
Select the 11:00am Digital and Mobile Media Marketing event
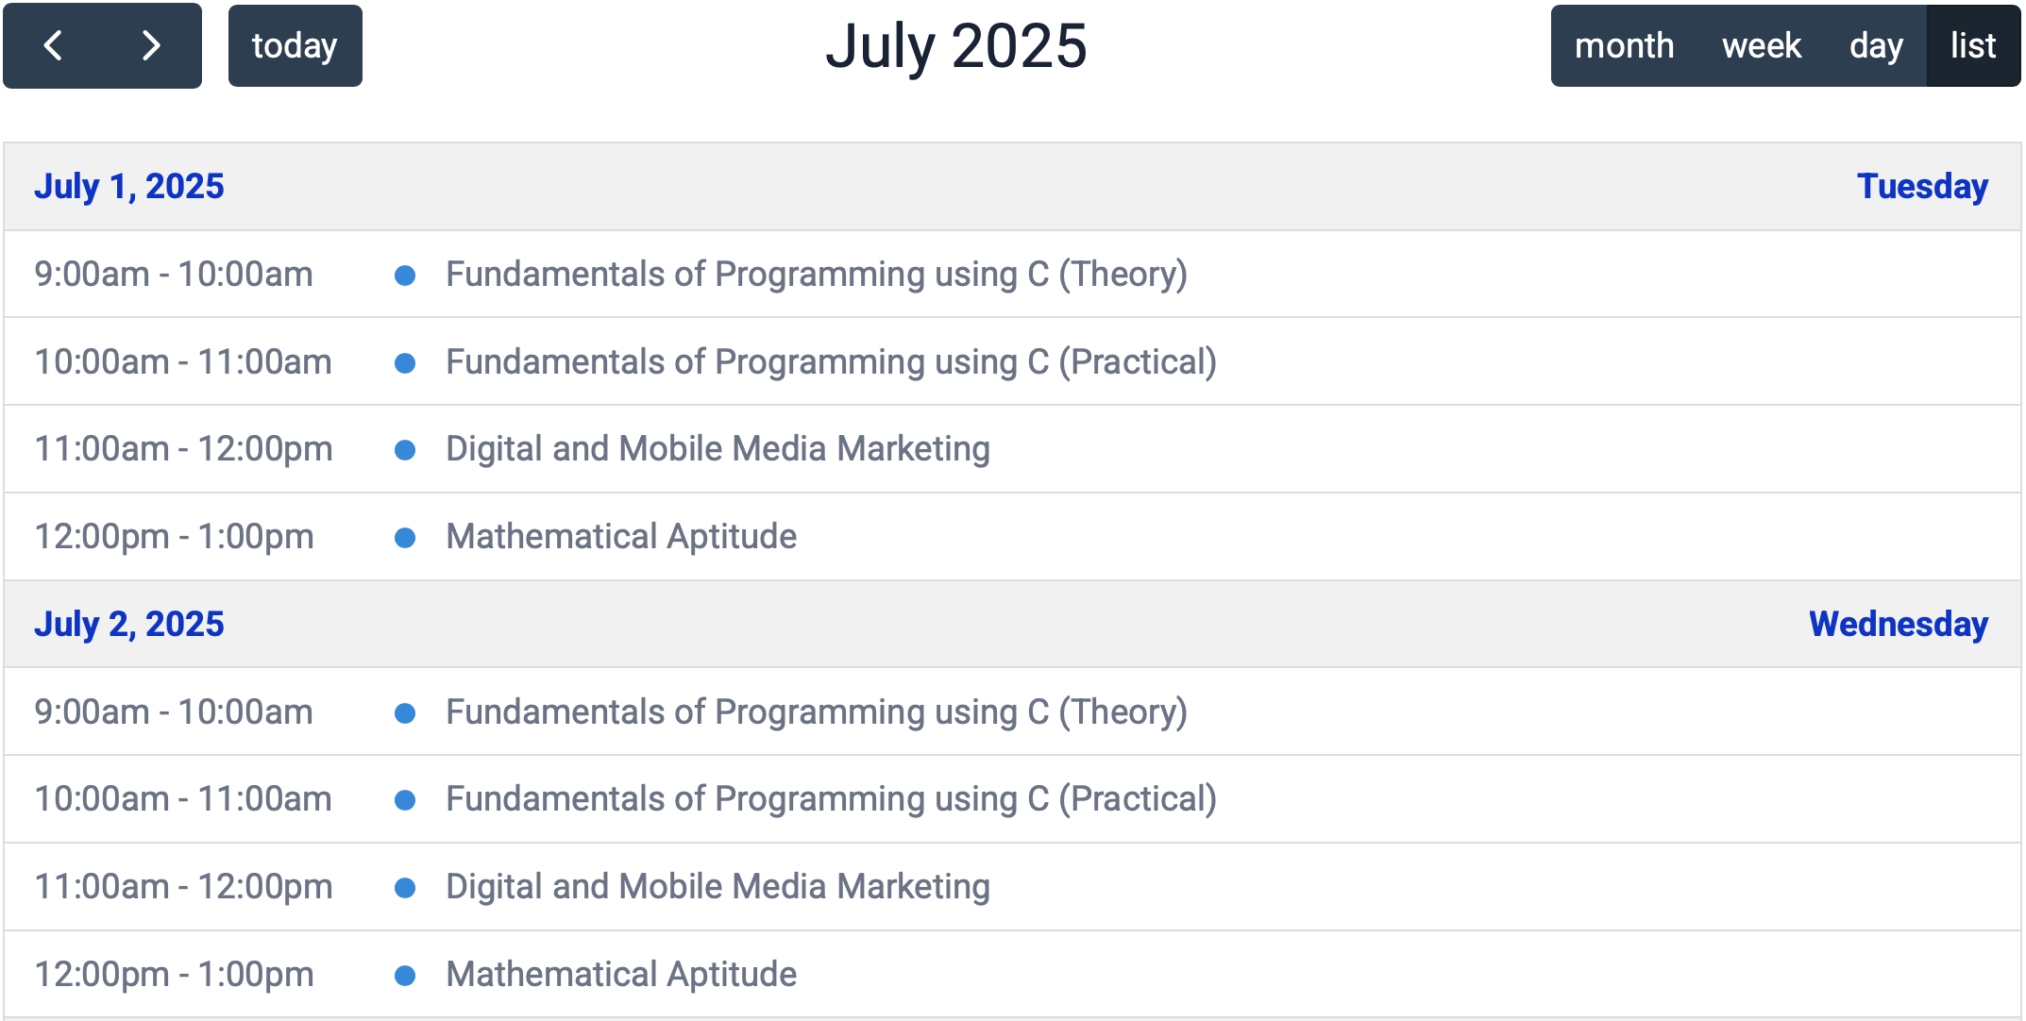click(x=717, y=449)
